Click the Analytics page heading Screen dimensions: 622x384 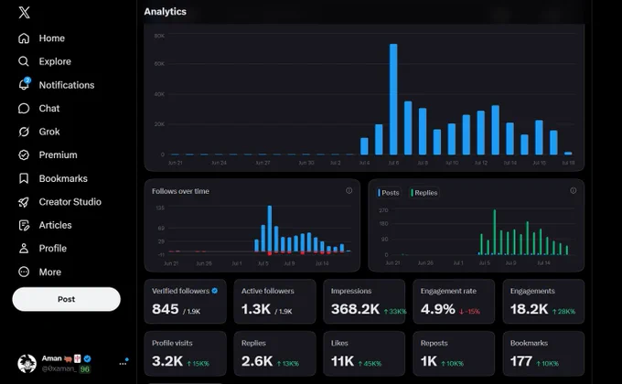[165, 12]
